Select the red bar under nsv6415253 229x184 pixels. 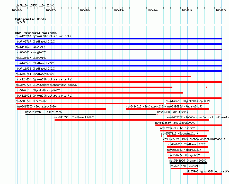point(61,109)
